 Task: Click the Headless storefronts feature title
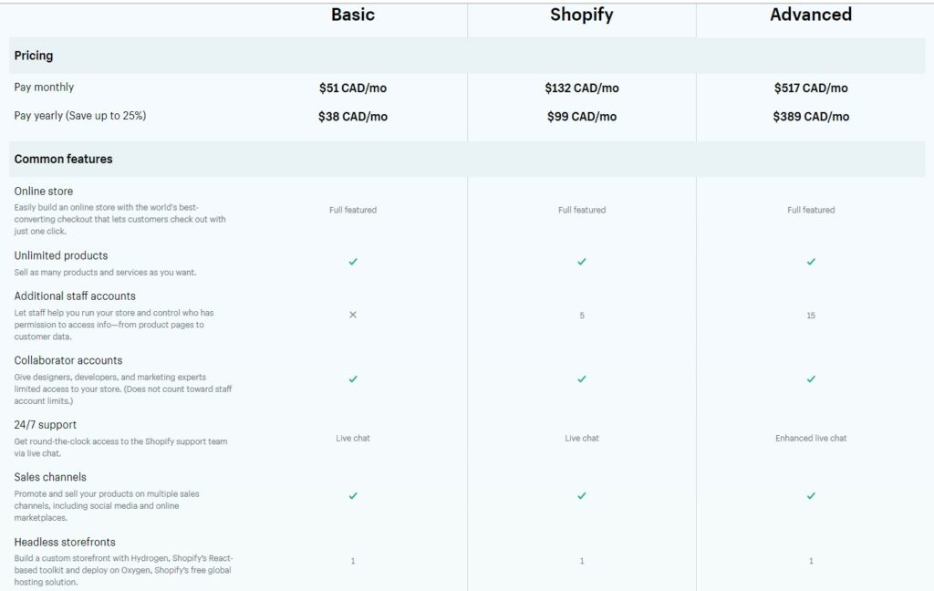(x=65, y=542)
